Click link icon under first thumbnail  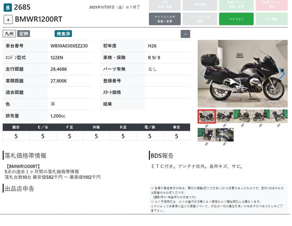pos(206,126)
